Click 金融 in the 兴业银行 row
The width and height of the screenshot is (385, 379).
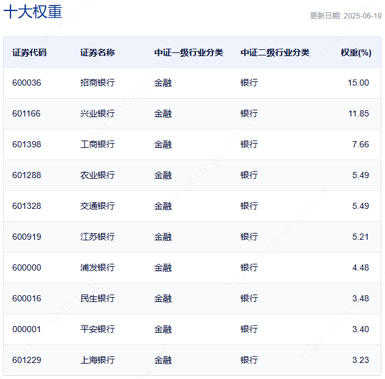coord(163,113)
